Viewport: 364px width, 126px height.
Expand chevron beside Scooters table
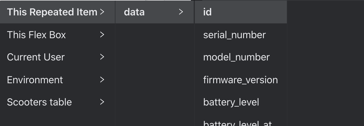[x=102, y=102]
